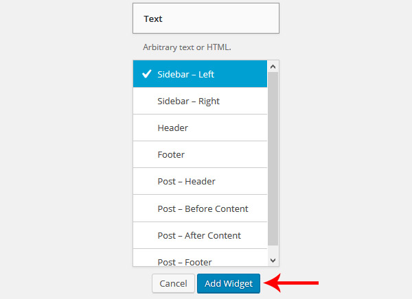412x299 pixels.
Task: Click the Arbitrary text or HTML description
Action: pyautogui.click(x=187, y=47)
